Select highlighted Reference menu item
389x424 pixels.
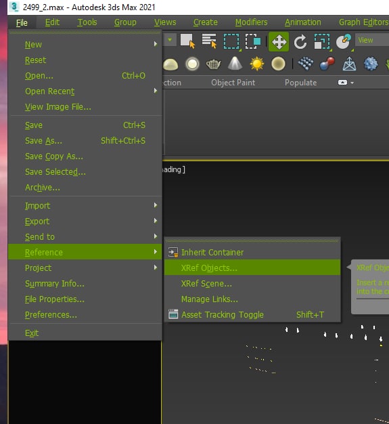[x=85, y=252]
